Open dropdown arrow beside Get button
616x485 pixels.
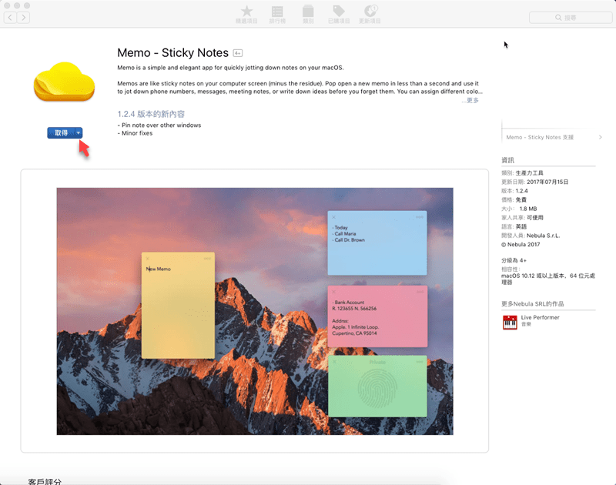(x=79, y=132)
